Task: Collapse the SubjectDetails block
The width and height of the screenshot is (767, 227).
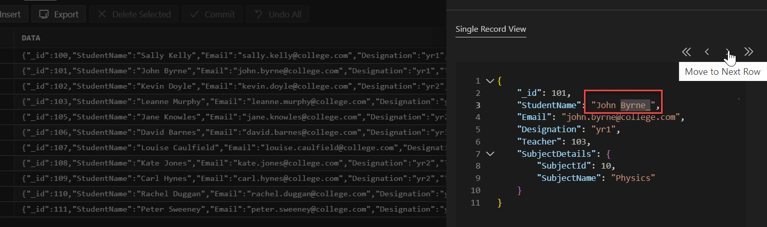Action: coord(489,153)
